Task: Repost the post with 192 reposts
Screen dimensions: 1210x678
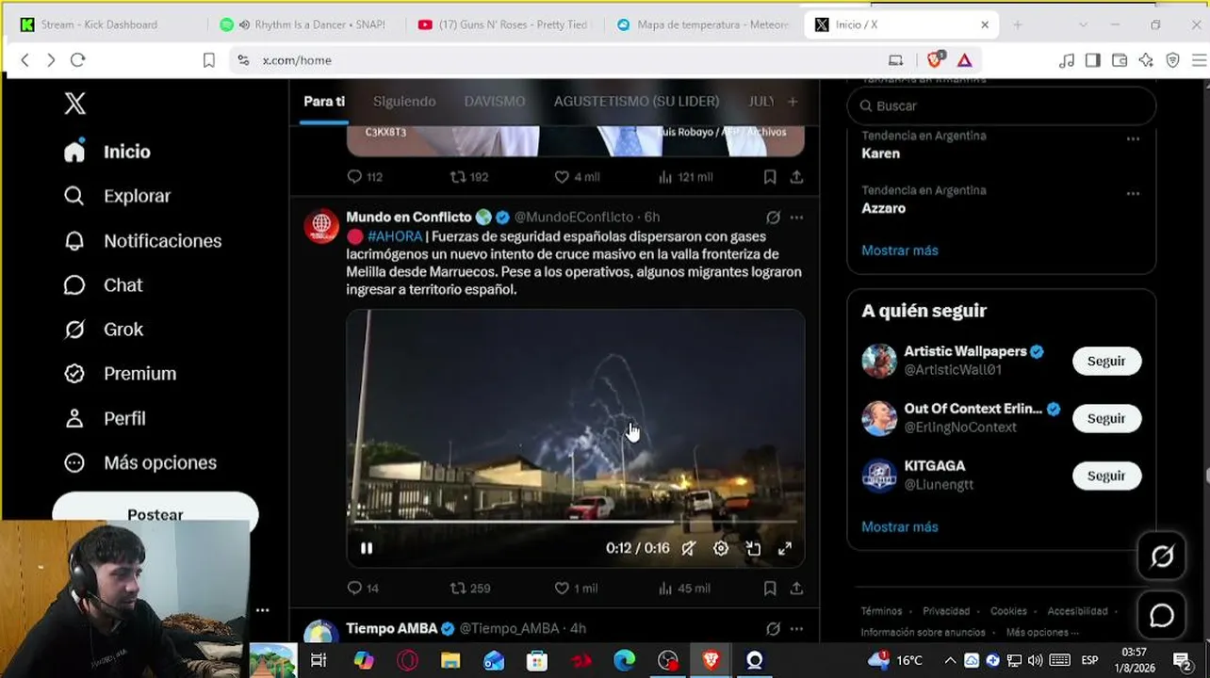Action: tap(469, 177)
